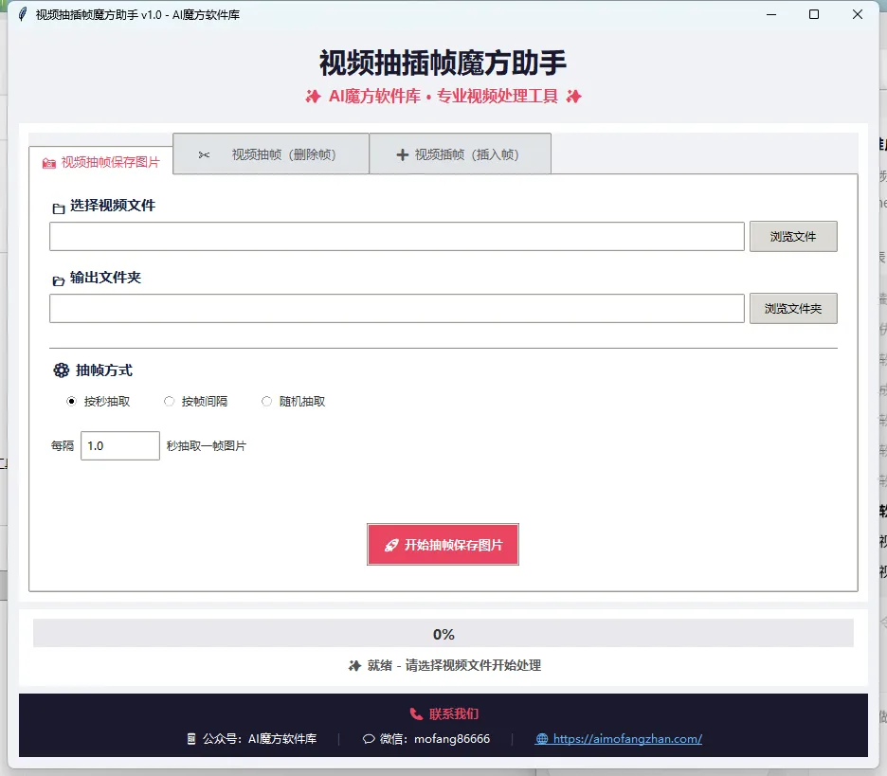Click the gear icon beside 抽帧方式
The image size is (887, 776).
coord(61,370)
